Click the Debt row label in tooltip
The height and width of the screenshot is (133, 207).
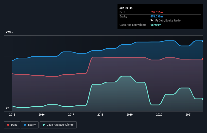click(x=122, y=12)
